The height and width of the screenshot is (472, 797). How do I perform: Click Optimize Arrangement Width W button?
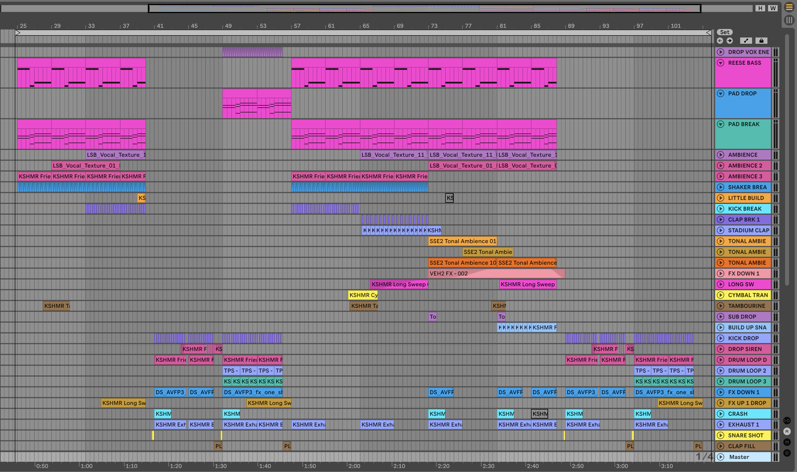(773, 8)
